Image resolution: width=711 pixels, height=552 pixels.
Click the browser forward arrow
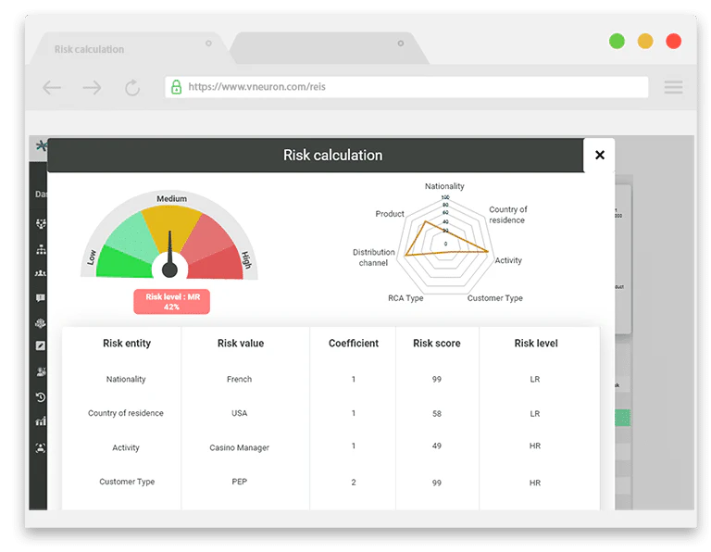(92, 87)
